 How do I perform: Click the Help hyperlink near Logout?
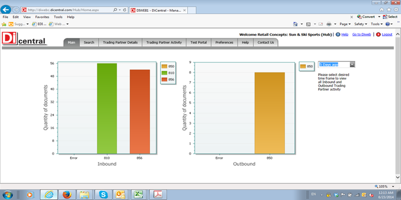345,35
